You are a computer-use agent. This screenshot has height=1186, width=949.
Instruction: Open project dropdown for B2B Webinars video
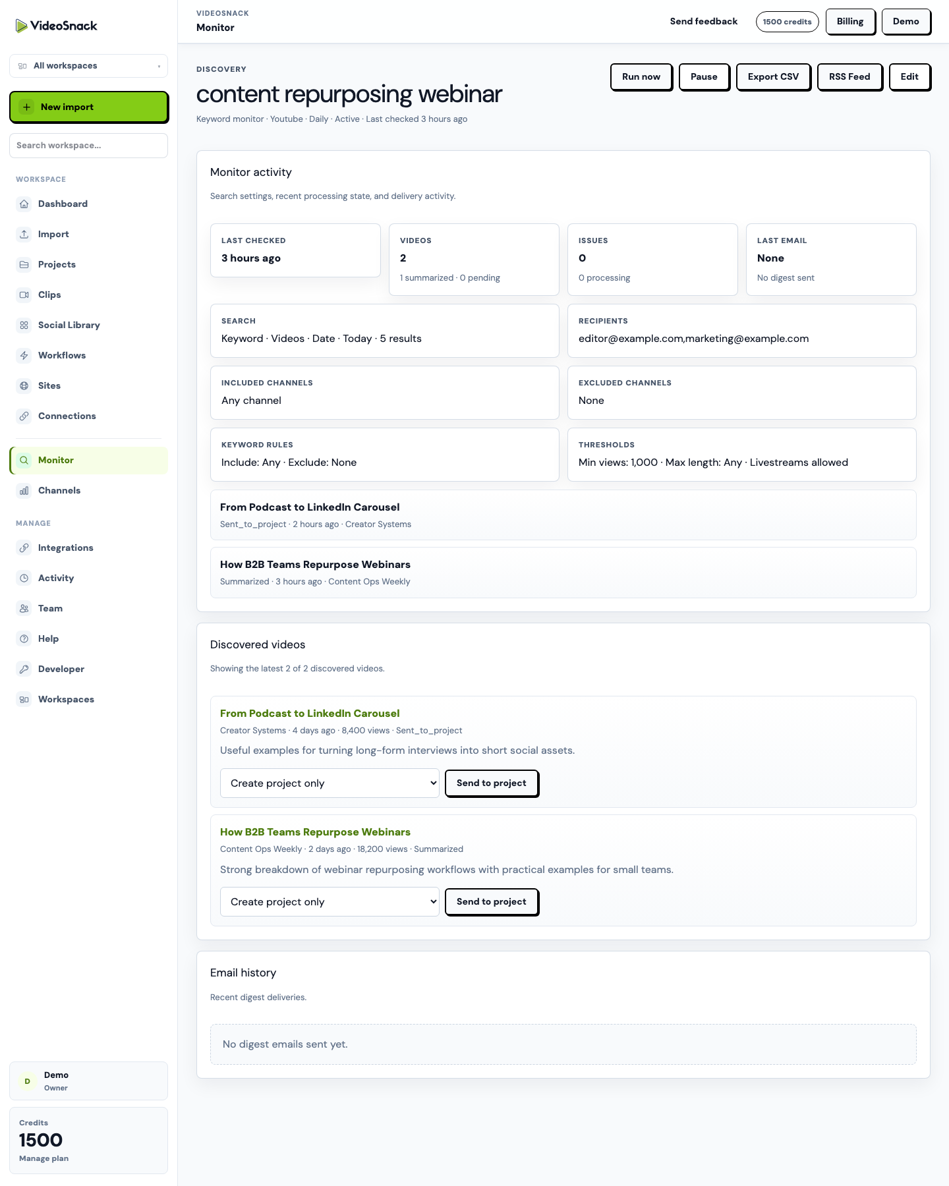(x=330, y=901)
